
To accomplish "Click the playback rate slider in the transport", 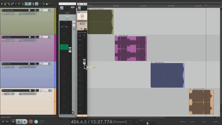I will tap(147, 123).
